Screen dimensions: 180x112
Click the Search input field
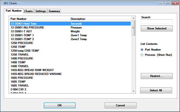coord(157,22)
